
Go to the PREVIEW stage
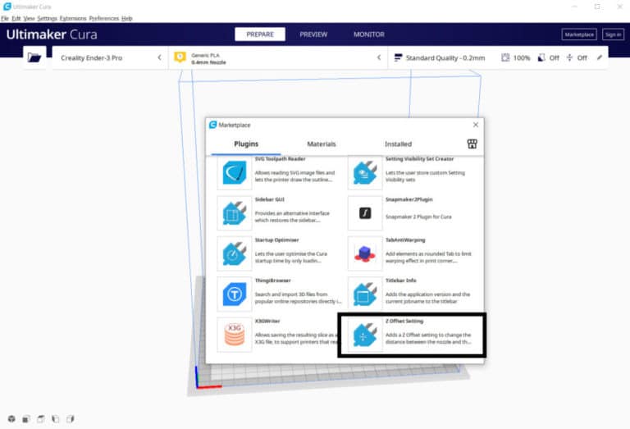tap(313, 34)
